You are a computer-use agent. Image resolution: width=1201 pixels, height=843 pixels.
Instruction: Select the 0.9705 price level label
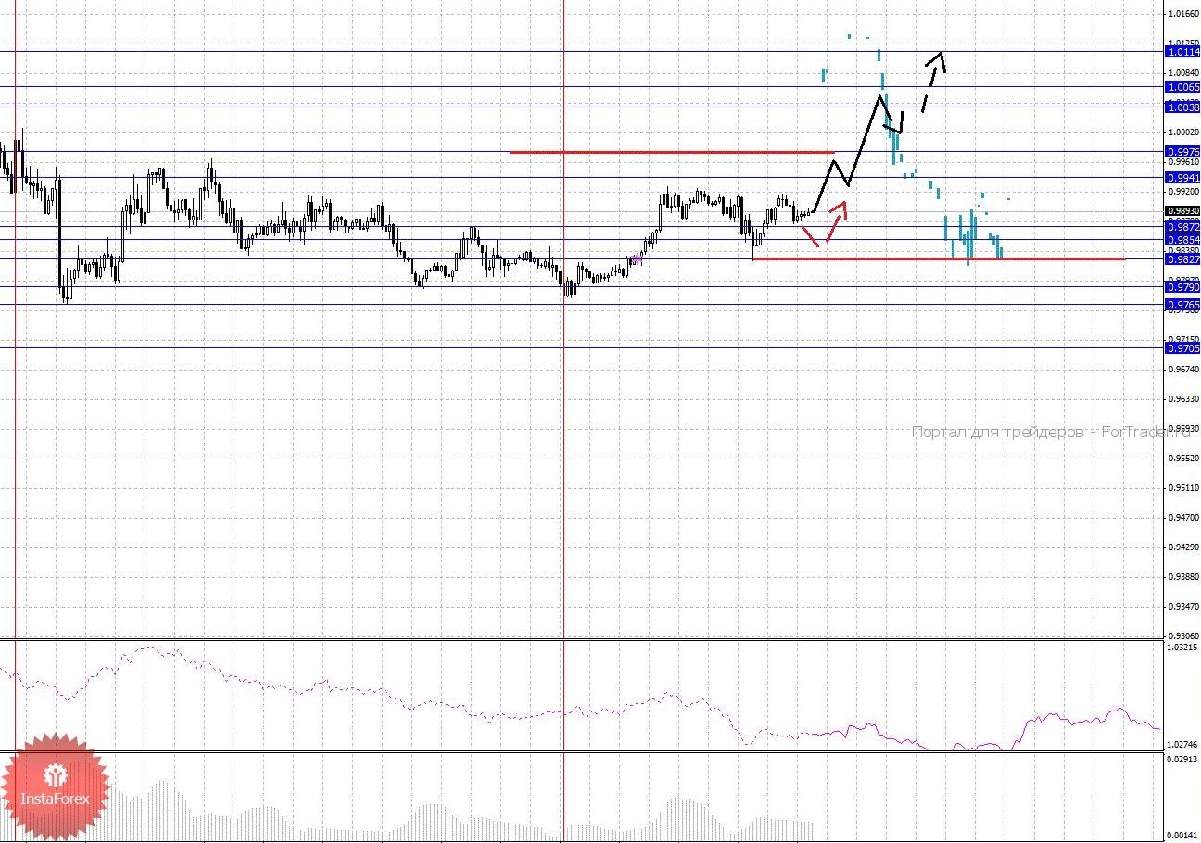click(x=1182, y=348)
